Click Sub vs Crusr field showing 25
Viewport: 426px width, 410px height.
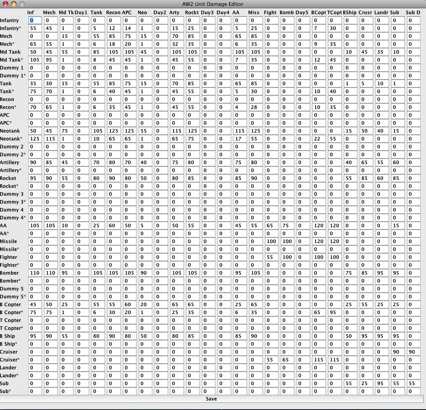click(x=366, y=383)
